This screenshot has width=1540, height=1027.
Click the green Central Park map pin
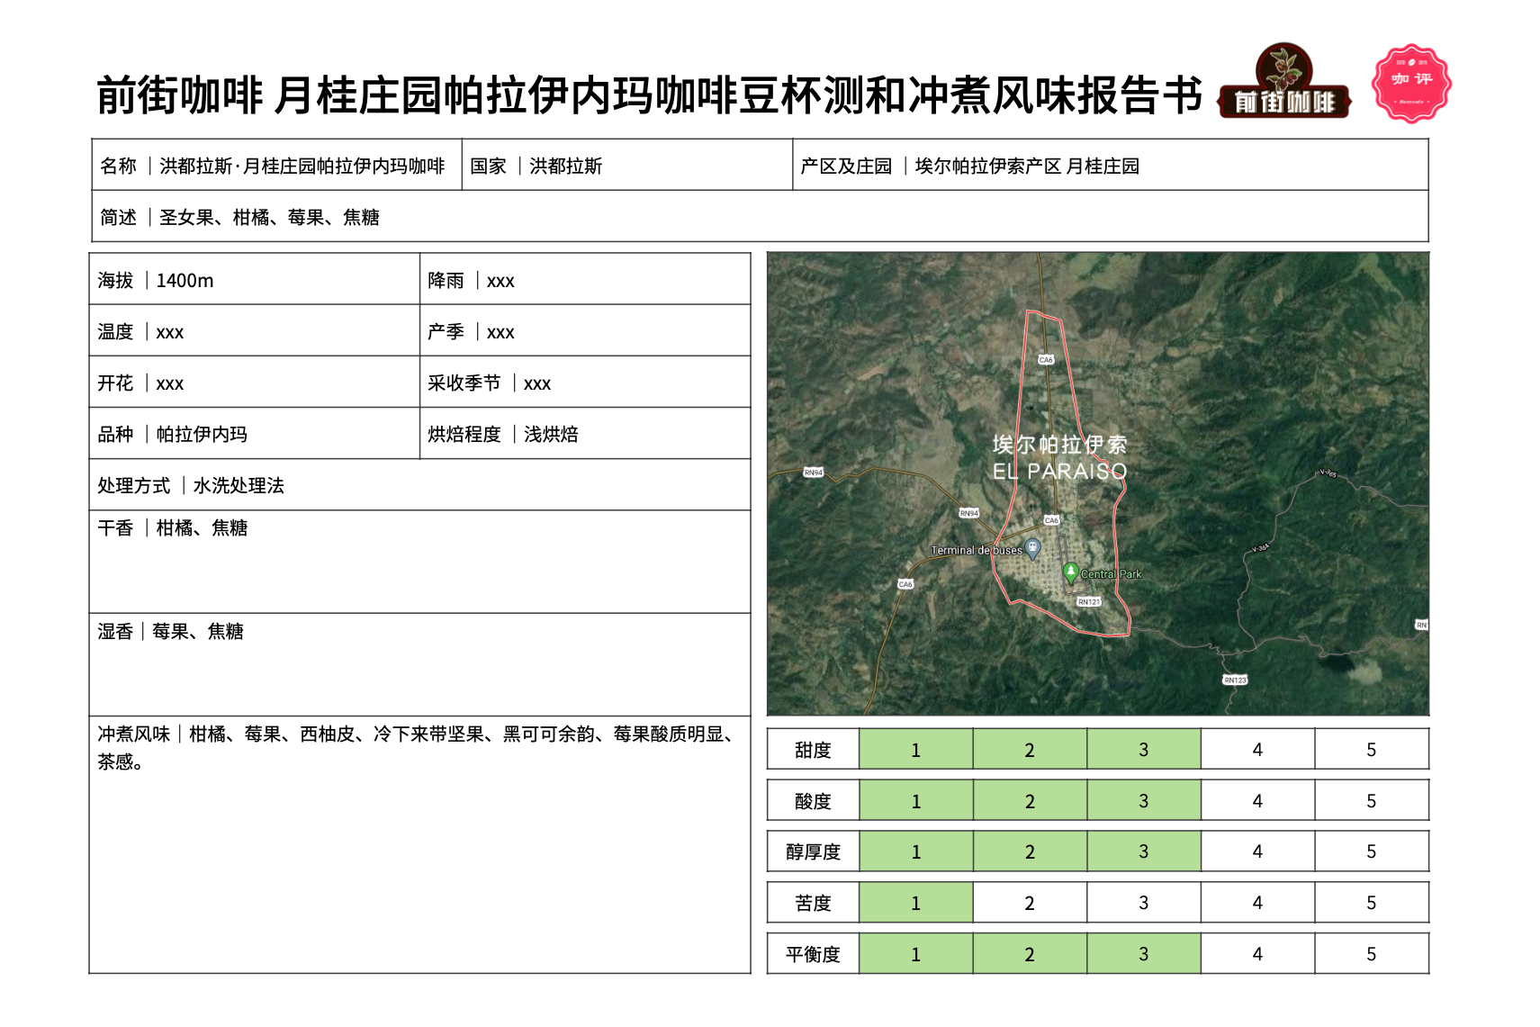point(1070,572)
